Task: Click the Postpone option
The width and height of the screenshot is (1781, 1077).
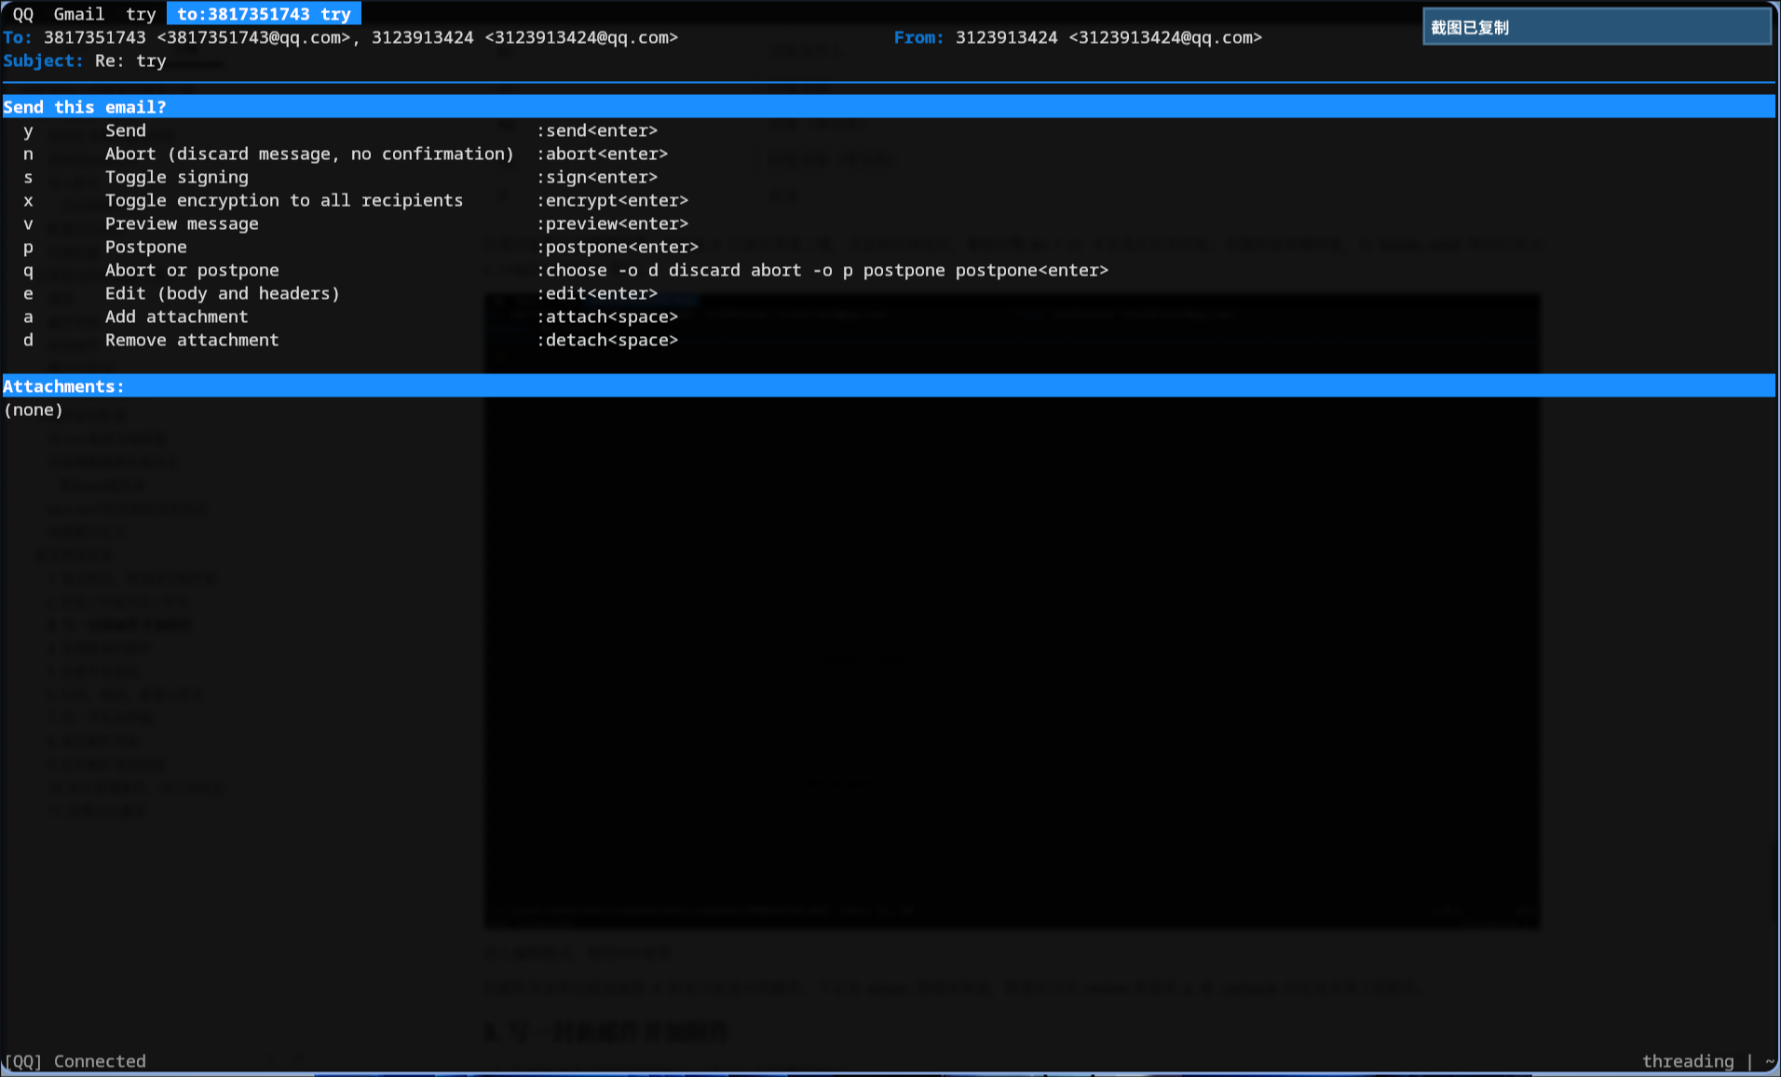Action: 146,247
